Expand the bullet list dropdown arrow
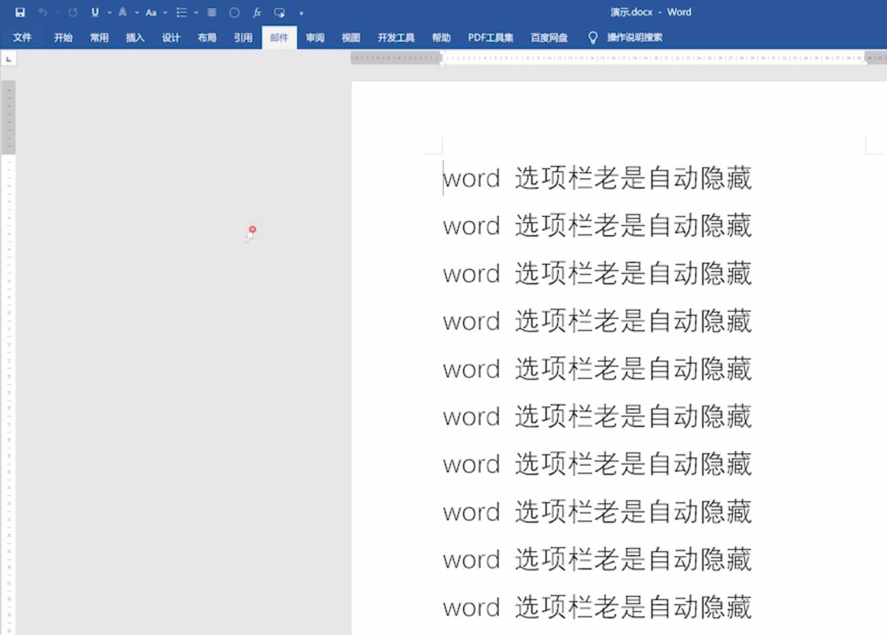The height and width of the screenshot is (635, 887). coord(196,12)
